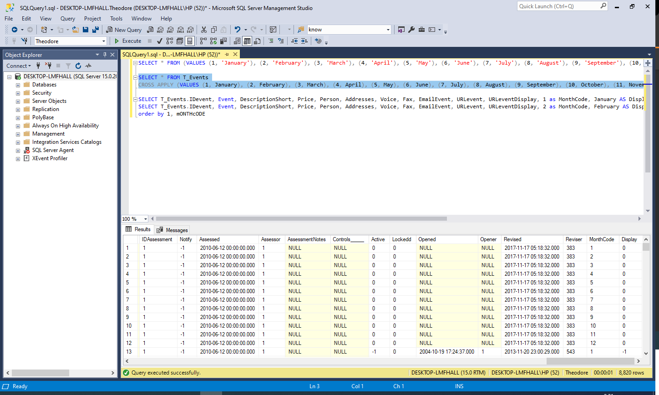Click the Toolbox briefcase icon
The width and height of the screenshot is (659, 395).
[x=421, y=30]
